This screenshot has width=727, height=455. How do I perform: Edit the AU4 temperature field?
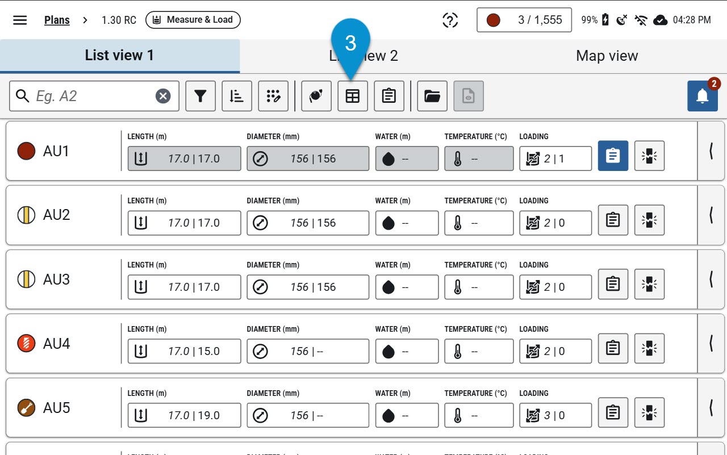(479, 351)
